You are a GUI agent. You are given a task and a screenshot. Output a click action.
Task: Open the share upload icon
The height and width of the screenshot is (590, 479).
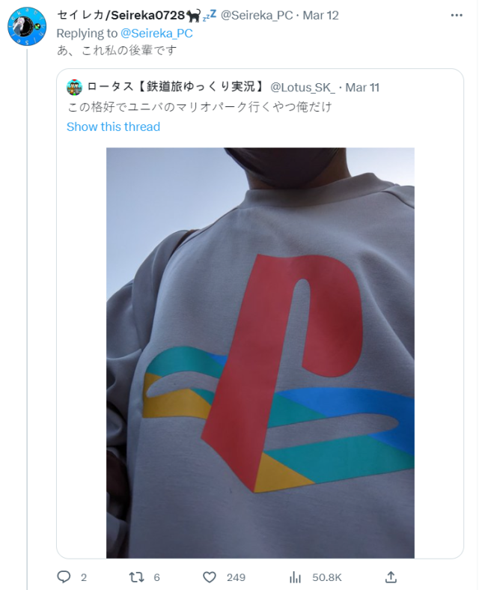point(391,577)
